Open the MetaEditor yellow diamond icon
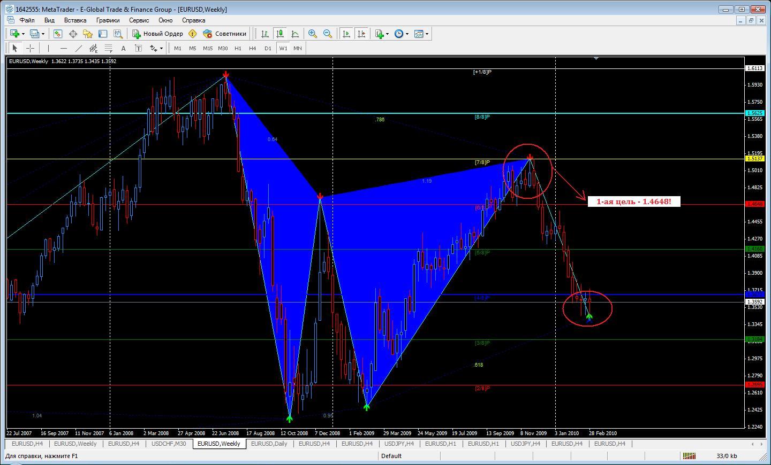 [193, 34]
